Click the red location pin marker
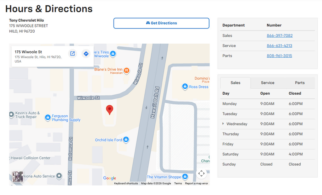Viewport: 322px width, 195px height. (x=110, y=110)
